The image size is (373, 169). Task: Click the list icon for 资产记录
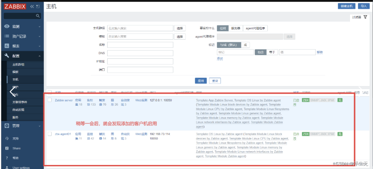[x=7, y=36]
